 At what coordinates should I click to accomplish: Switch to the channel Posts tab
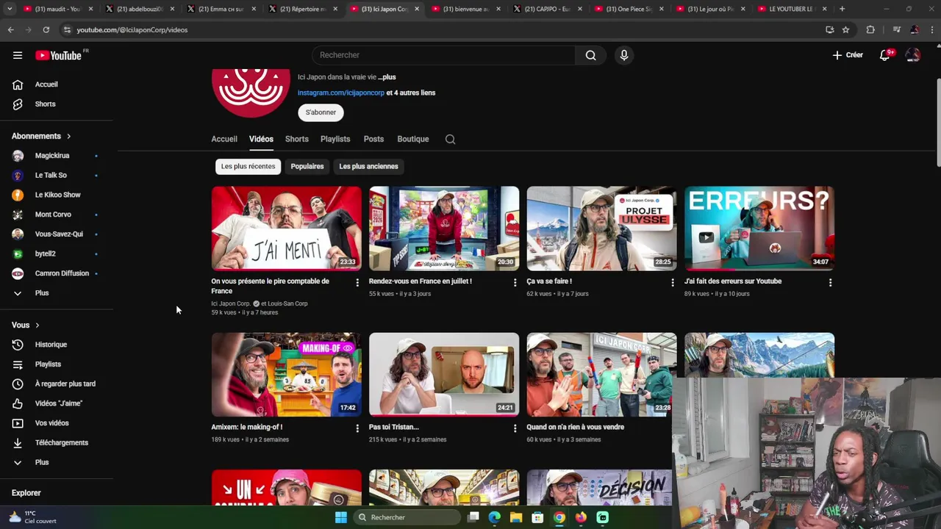coord(373,139)
